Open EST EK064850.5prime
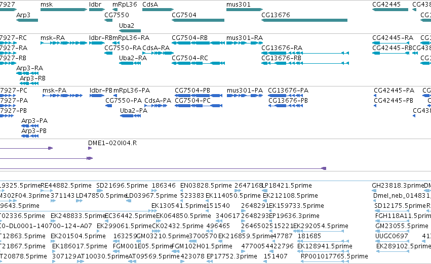431x264 pixels. pyautogui.click(x=158, y=221)
